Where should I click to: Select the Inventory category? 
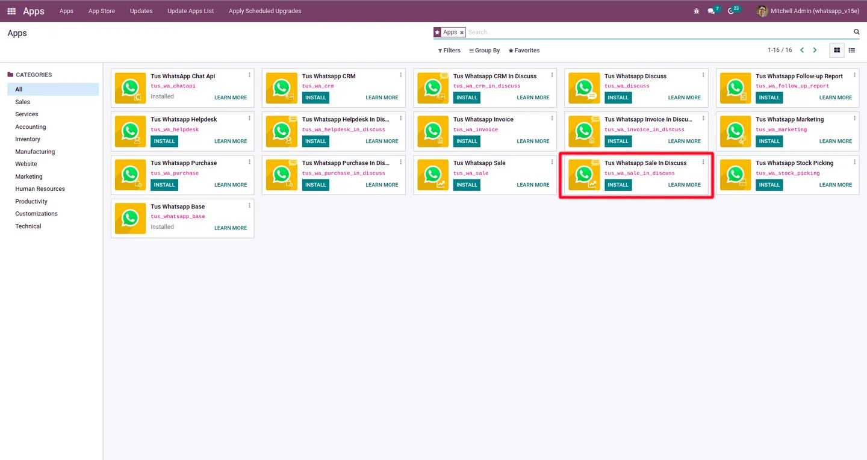tap(53, 139)
